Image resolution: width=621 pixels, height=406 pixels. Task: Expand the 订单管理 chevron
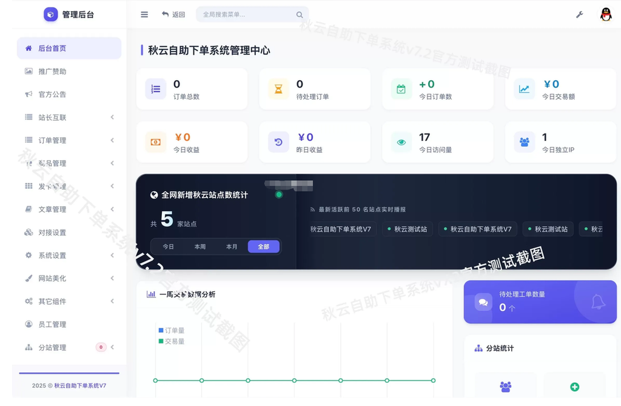112,140
